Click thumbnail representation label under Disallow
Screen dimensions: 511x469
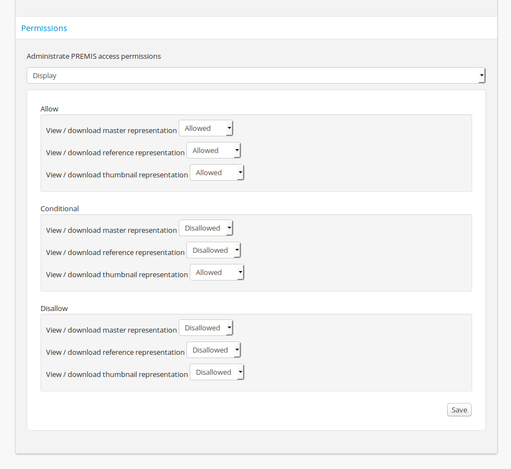coord(117,375)
